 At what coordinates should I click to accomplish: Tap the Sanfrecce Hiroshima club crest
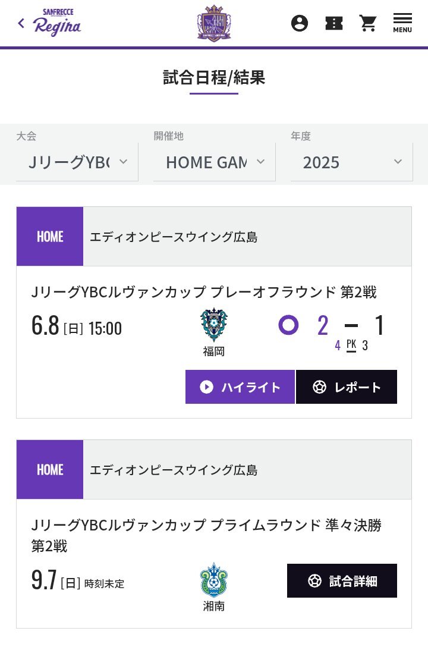(x=214, y=23)
